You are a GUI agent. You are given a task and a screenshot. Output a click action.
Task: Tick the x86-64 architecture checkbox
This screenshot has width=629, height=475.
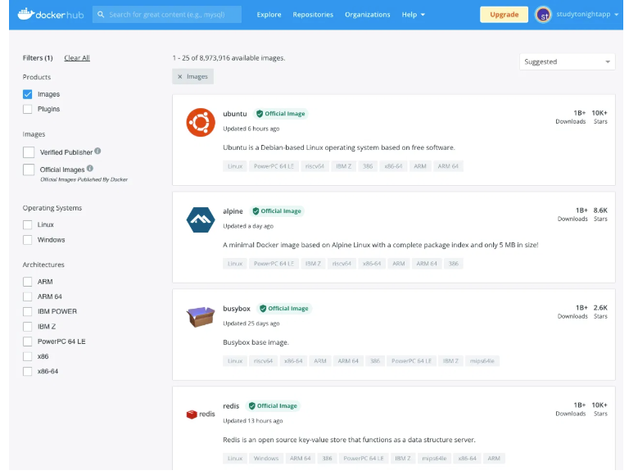point(28,371)
